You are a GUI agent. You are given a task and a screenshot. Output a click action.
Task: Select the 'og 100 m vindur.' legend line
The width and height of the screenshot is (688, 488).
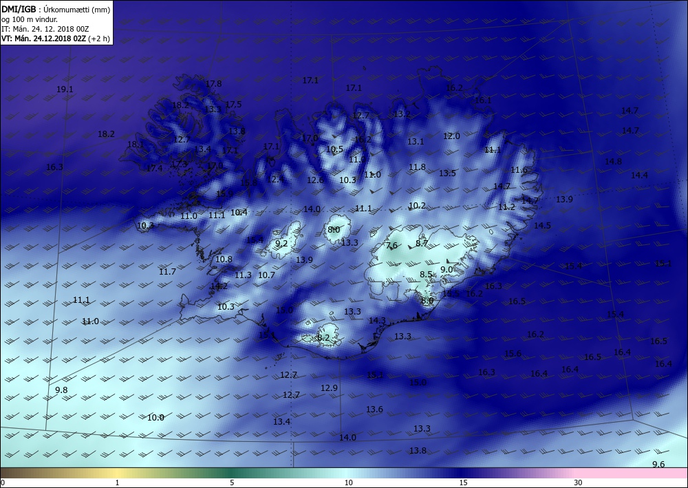(x=30, y=19)
